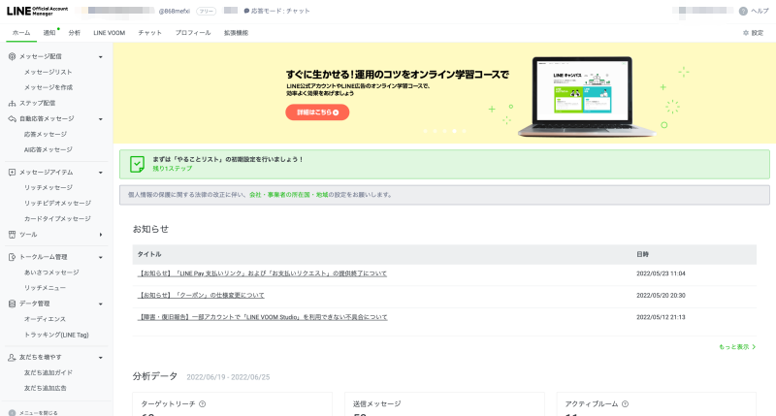Click the データ管理 database icon
The height and width of the screenshot is (416, 776).
(12, 304)
